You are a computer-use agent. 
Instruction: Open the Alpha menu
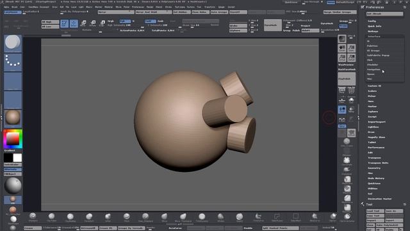[6, 7]
